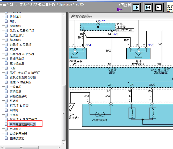This screenshot has width=173, height=149.
Task: Open 遥控 & 防盗系统 entry
Action: [20, 82]
